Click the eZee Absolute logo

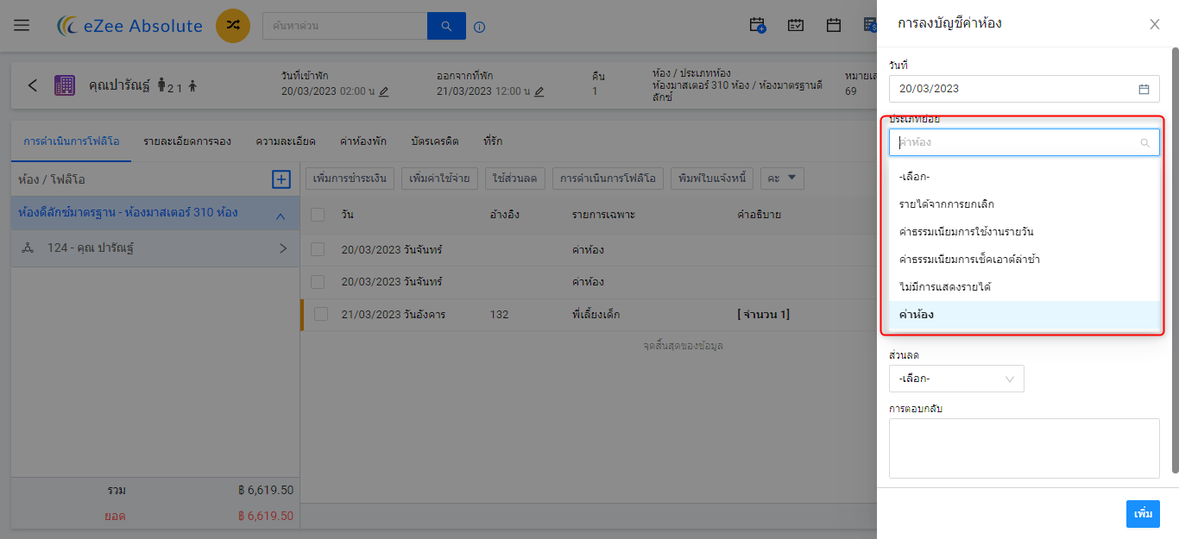[129, 26]
